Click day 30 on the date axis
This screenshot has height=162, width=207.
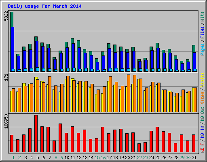pos(188,158)
